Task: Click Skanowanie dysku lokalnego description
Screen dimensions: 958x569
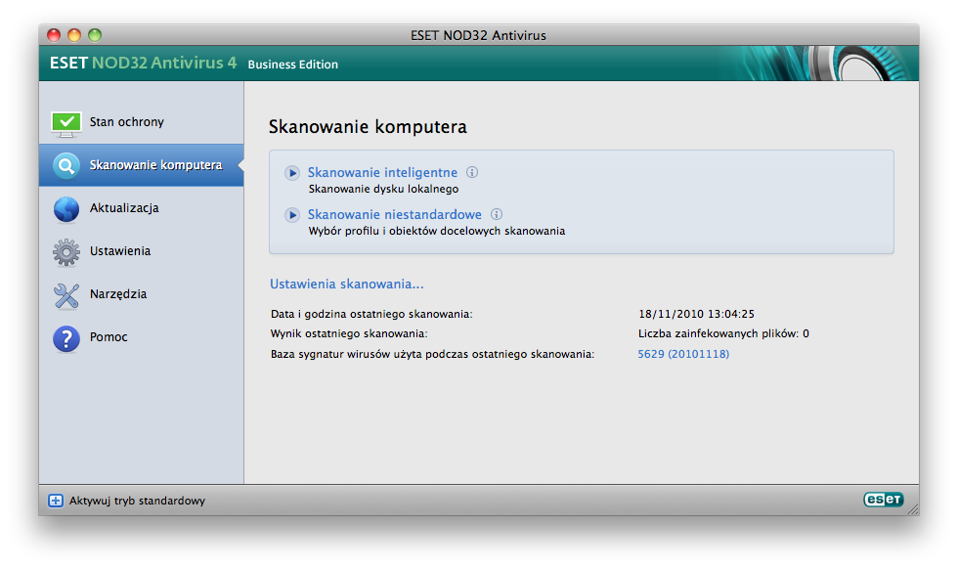Action: pyautogui.click(x=383, y=190)
